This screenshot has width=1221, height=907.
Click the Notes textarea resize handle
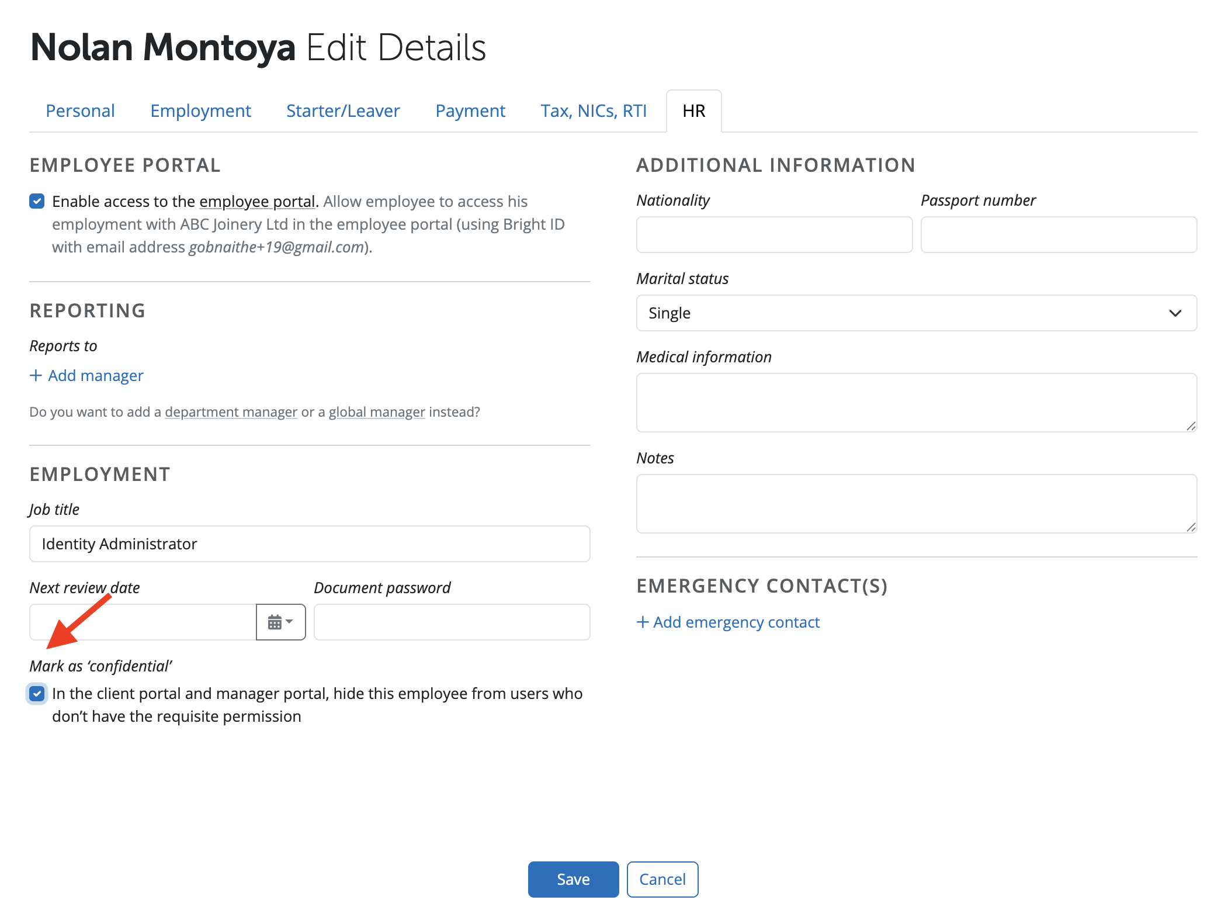coord(1191,527)
